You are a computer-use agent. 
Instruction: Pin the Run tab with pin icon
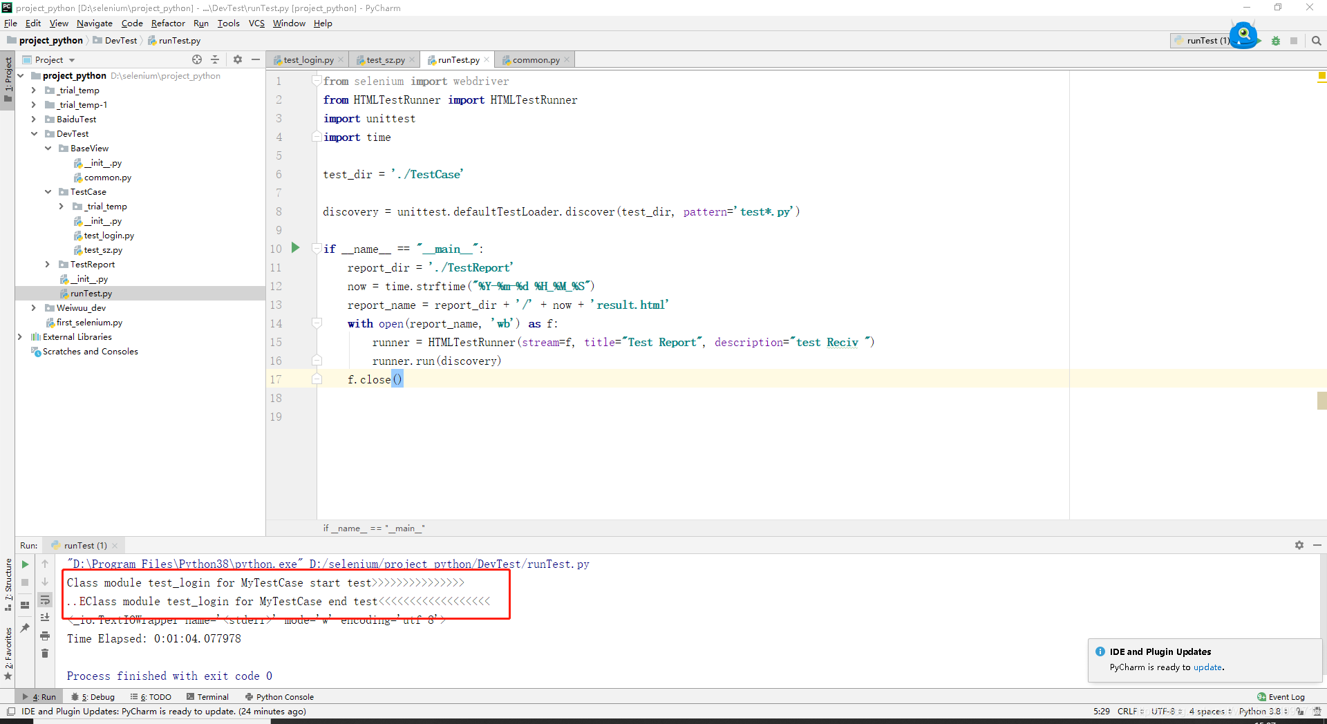coord(26,627)
